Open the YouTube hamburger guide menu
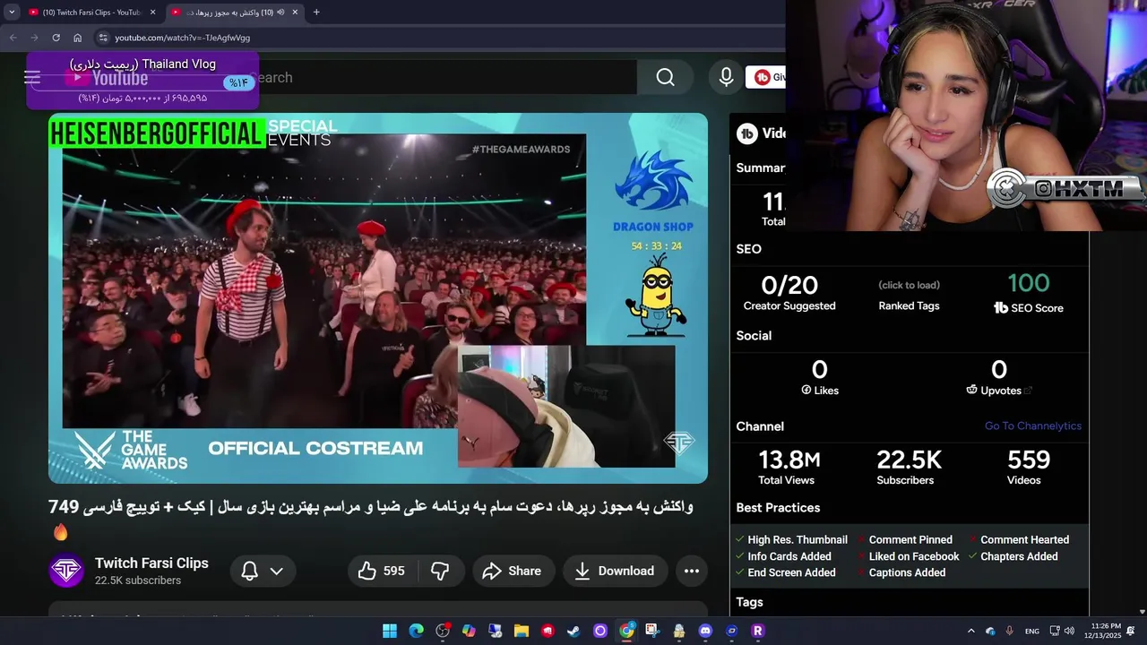 [x=32, y=78]
